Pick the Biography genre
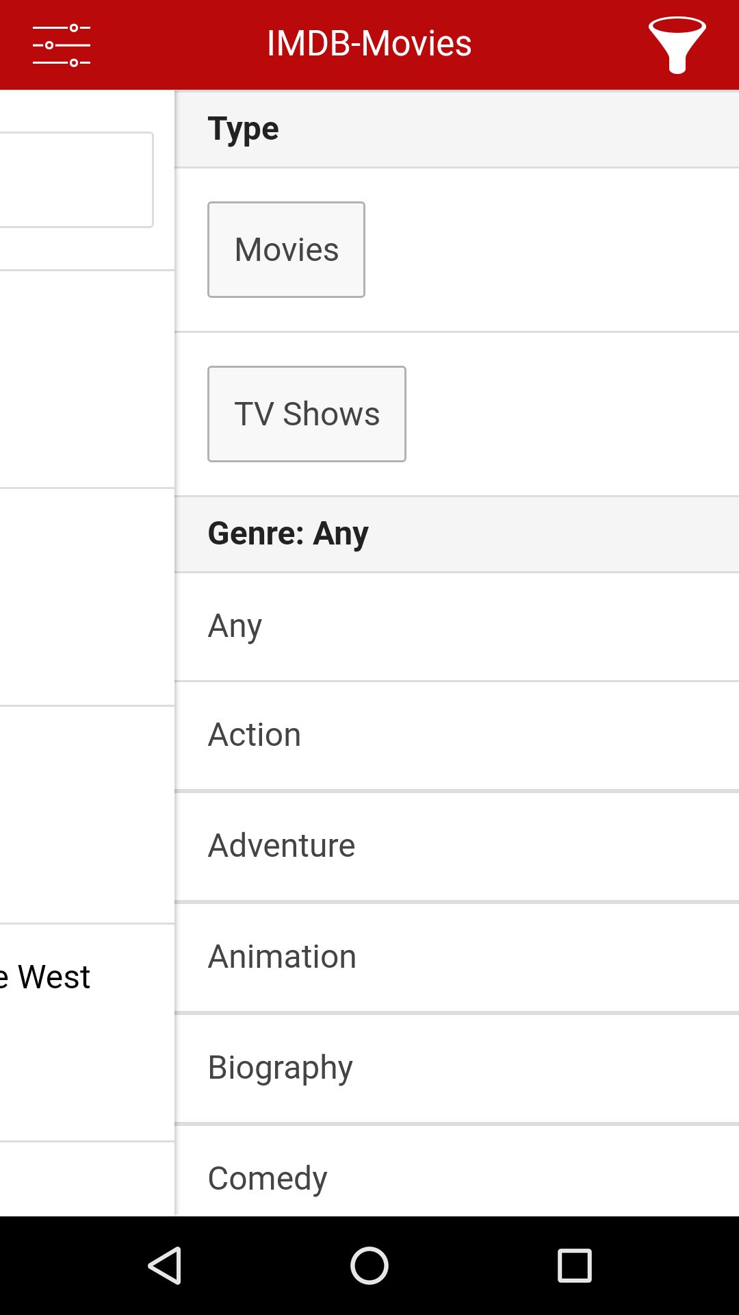 [x=457, y=1068]
